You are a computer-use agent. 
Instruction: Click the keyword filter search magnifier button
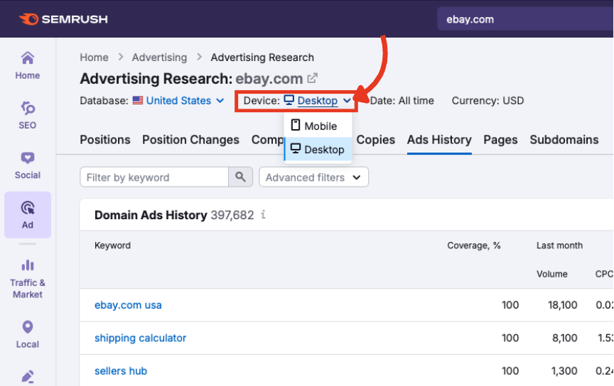coord(241,177)
